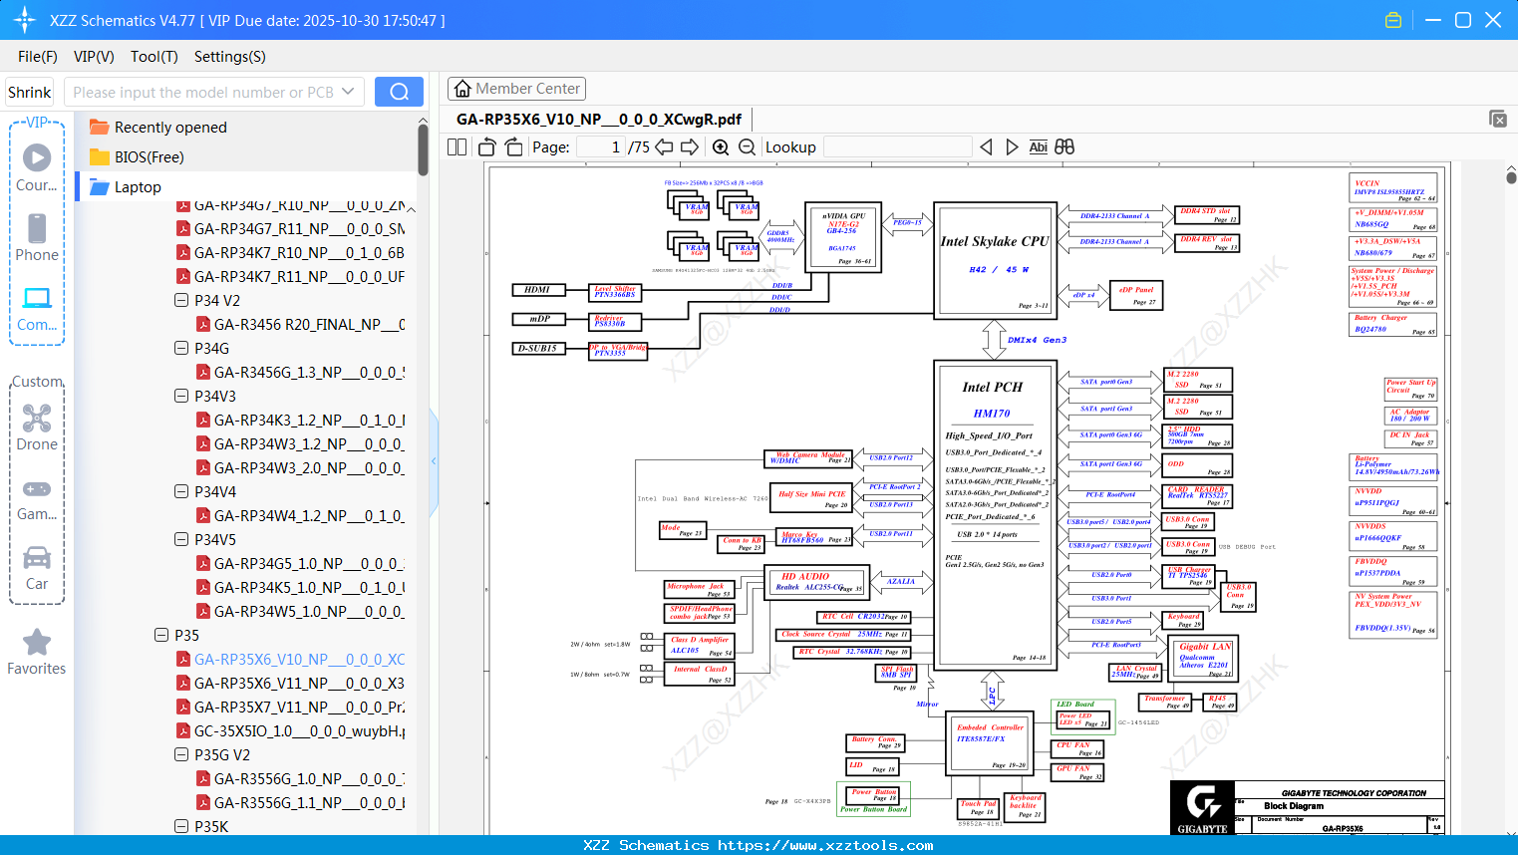
Task: Collapse the P35G V2 tree node
Action: click(181, 754)
